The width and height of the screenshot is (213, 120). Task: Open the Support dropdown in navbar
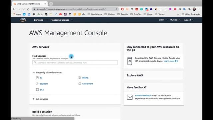[189, 20]
